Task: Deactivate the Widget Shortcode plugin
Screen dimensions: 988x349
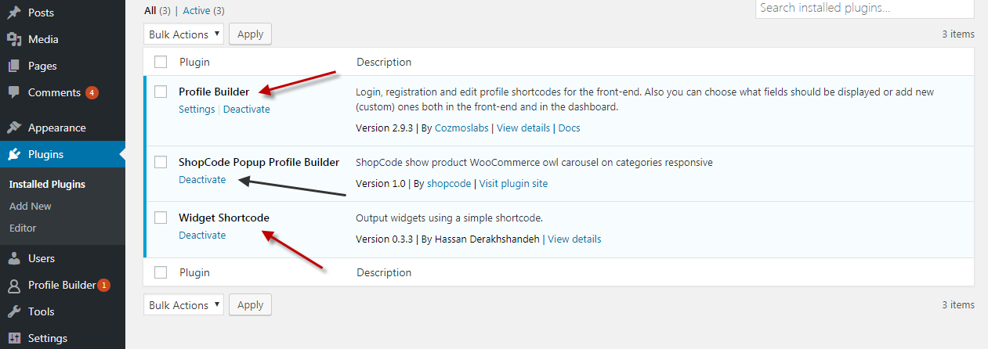Action: 202,235
